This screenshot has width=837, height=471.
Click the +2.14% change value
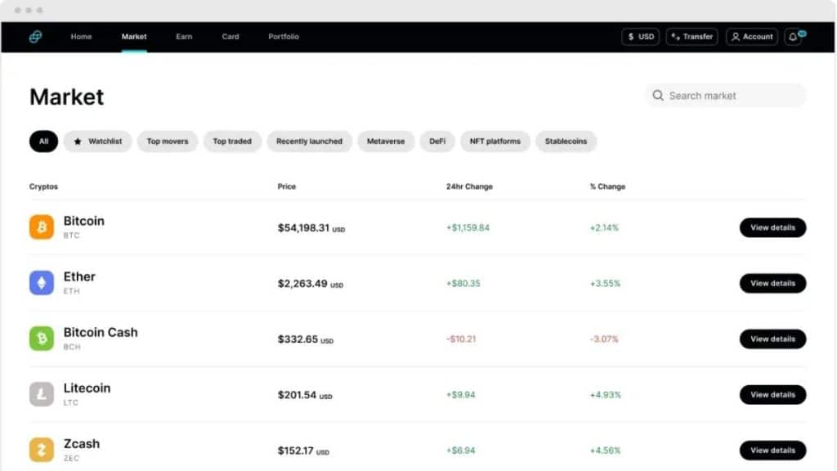[x=604, y=227]
